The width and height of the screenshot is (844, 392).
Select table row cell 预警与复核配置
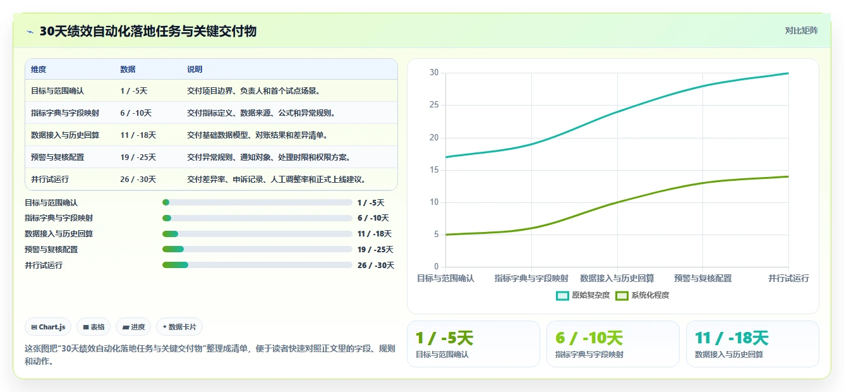57,157
